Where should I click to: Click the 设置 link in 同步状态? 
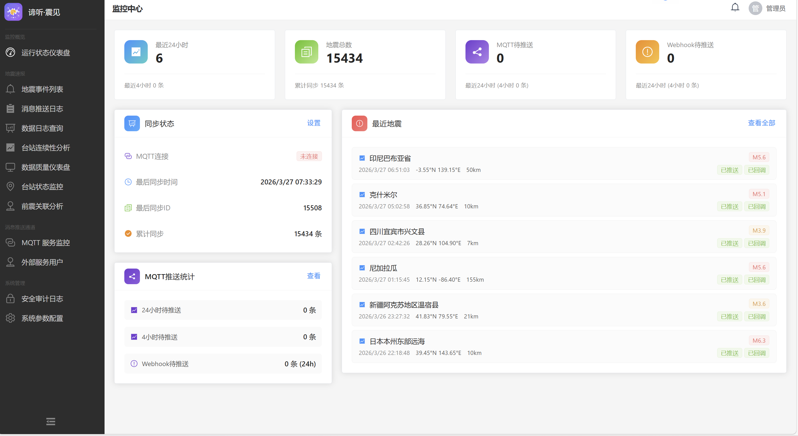314,123
